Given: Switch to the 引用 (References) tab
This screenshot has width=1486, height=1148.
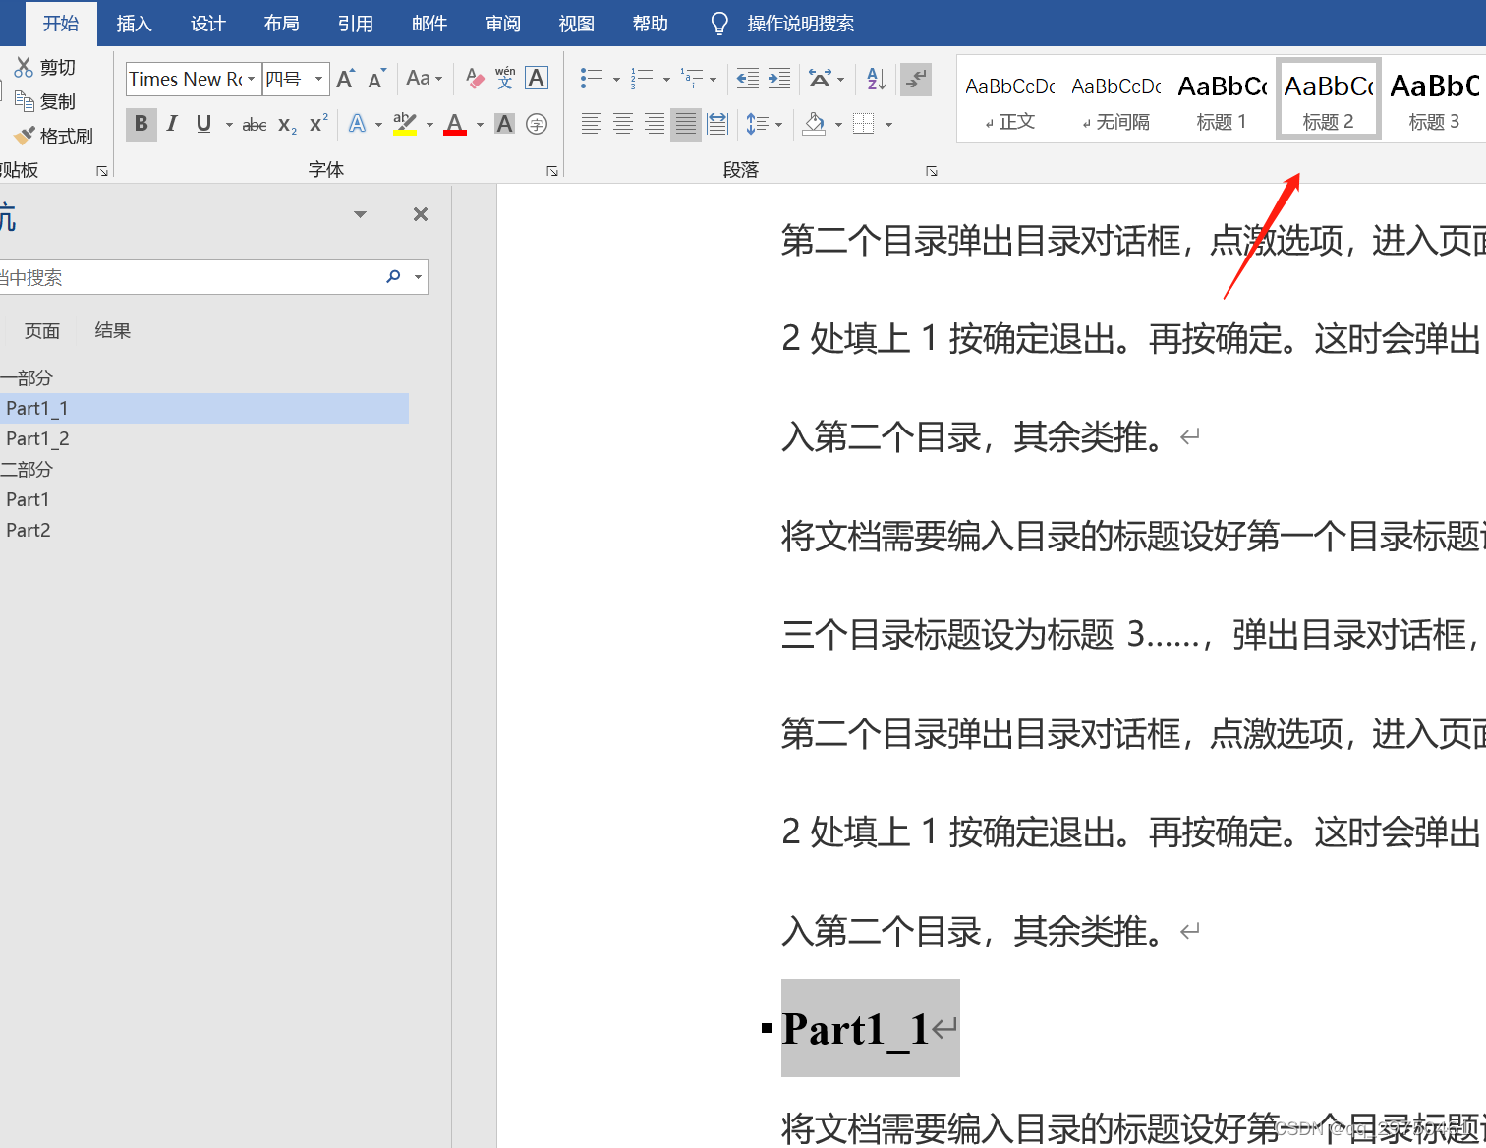Looking at the screenshot, I should (356, 24).
